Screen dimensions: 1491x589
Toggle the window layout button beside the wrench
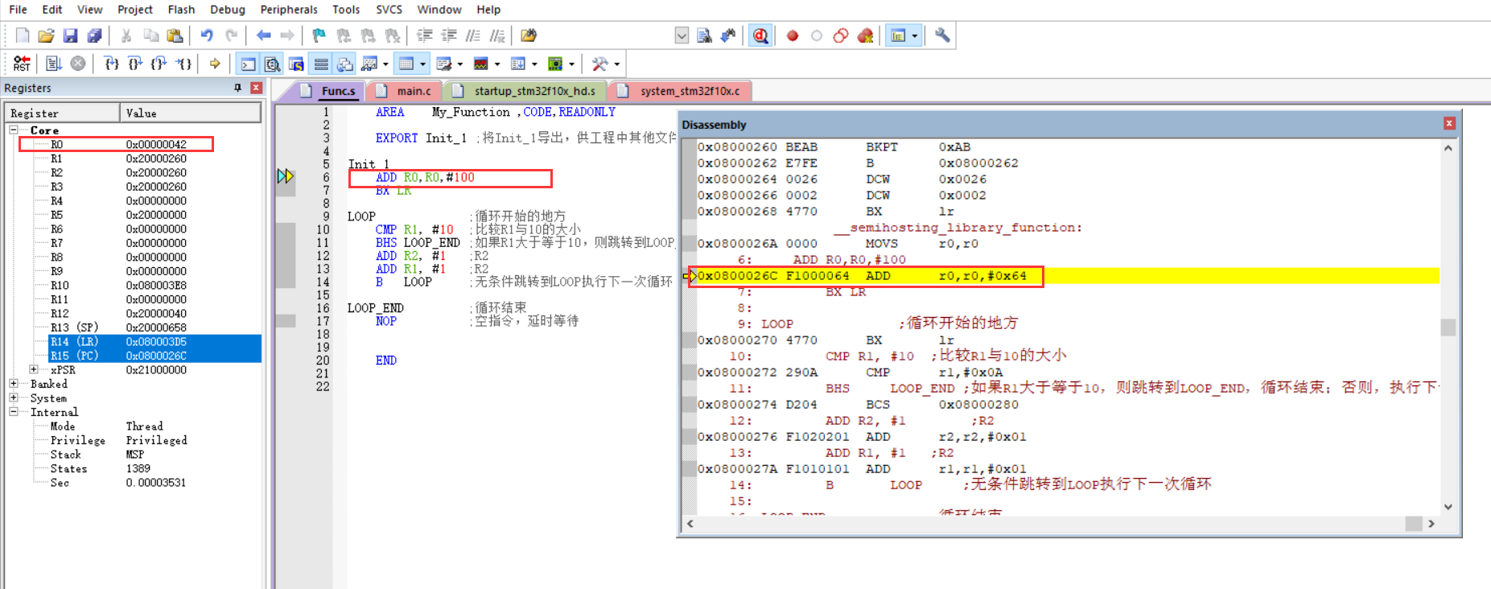pos(898,35)
